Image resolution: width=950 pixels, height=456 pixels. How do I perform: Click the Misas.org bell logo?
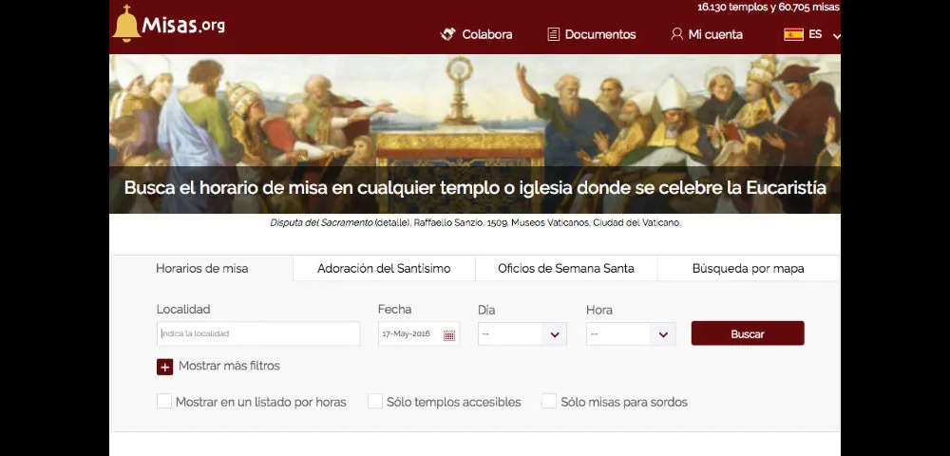tap(125, 24)
